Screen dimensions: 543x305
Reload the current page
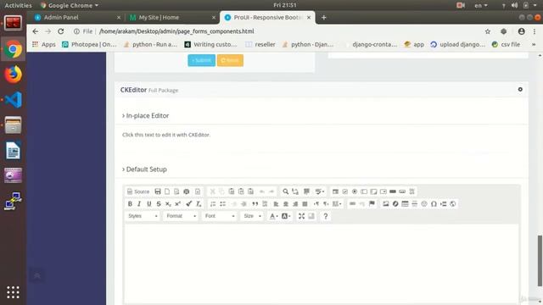click(x=60, y=31)
